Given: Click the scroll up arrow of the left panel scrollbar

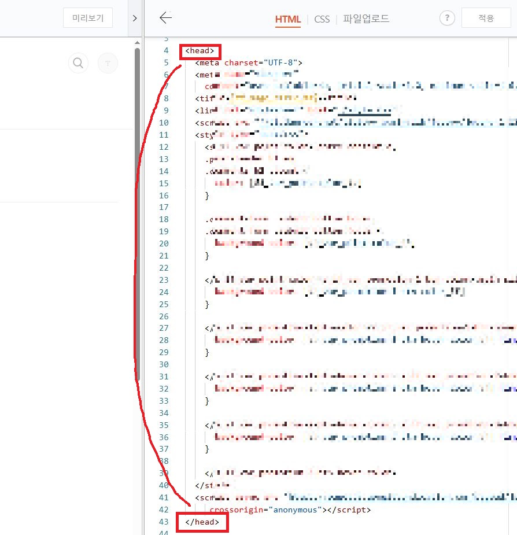Looking at the screenshot, I should click(137, 43).
